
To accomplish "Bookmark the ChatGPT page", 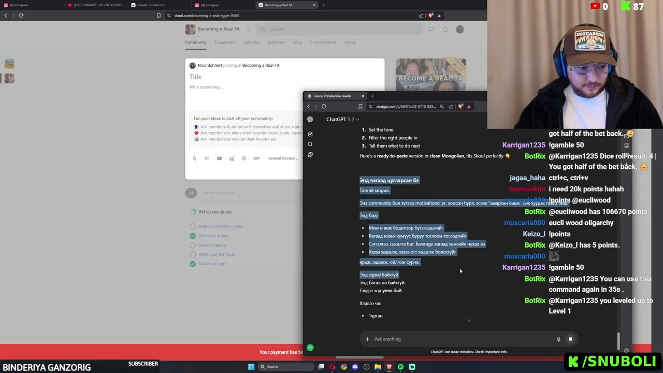I will click(361, 107).
